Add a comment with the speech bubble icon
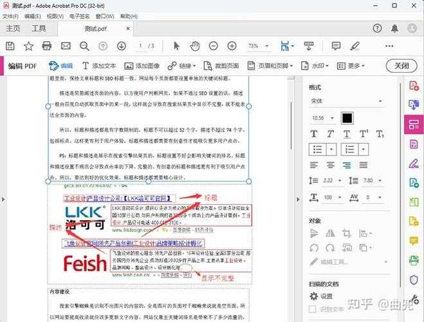Screen dimensions: 424x322 pyautogui.click(x=336, y=46)
